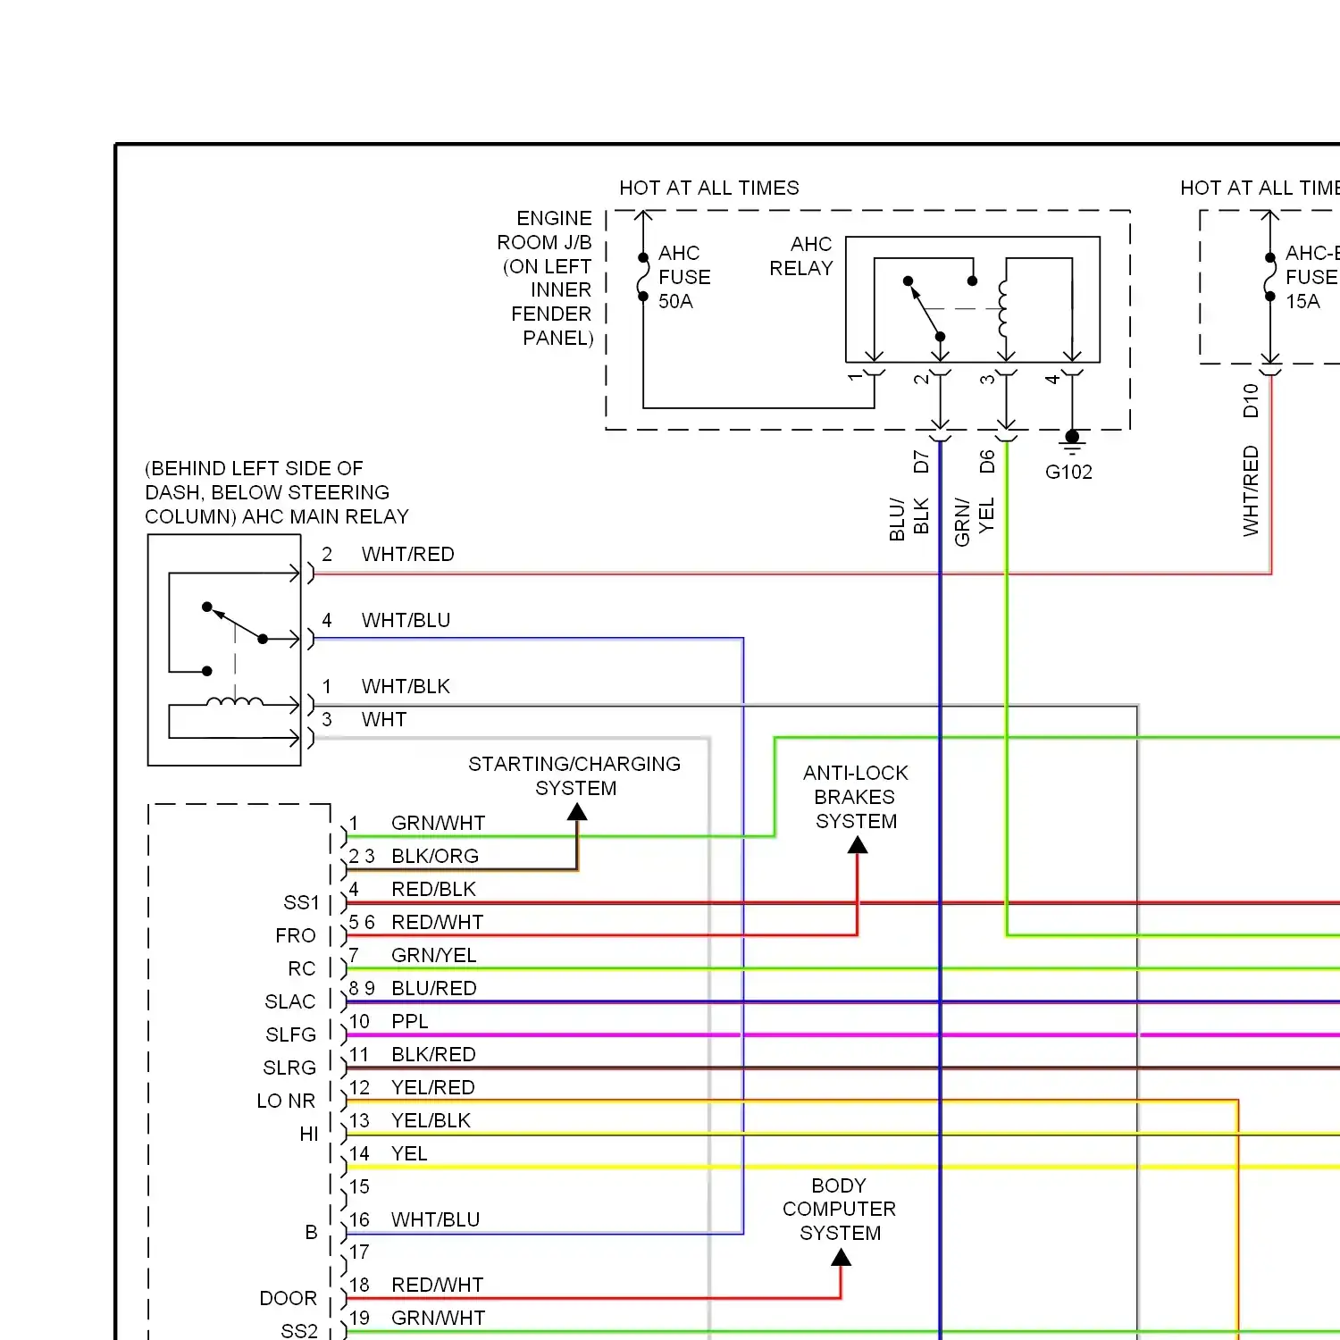Select the 'WHT/BLK' wire label
Screen dimensions: 1340x1340
click(406, 686)
